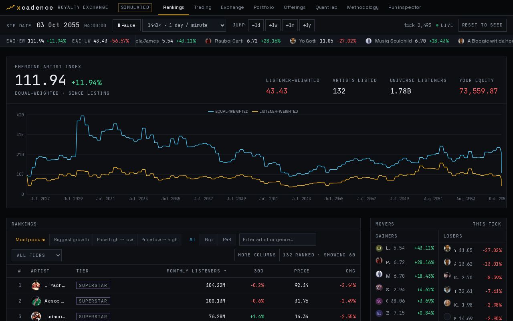Focus the Filter artist or genre field
The width and height of the screenshot is (513, 321).
click(278, 240)
